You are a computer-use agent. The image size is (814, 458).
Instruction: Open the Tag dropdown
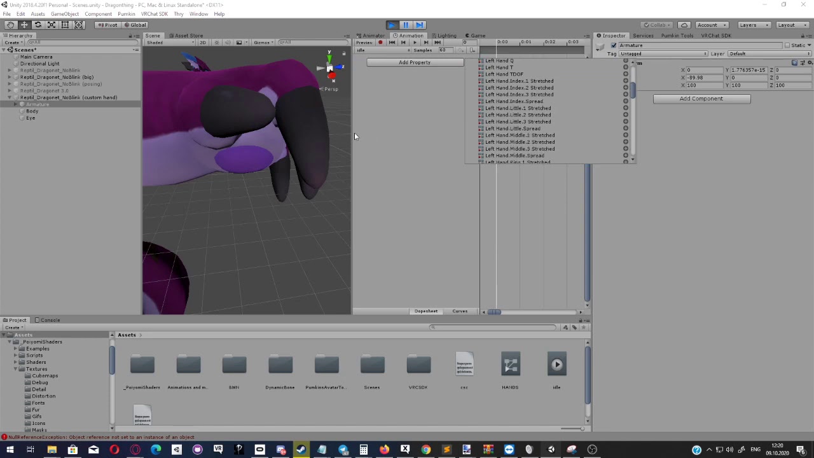point(663,54)
